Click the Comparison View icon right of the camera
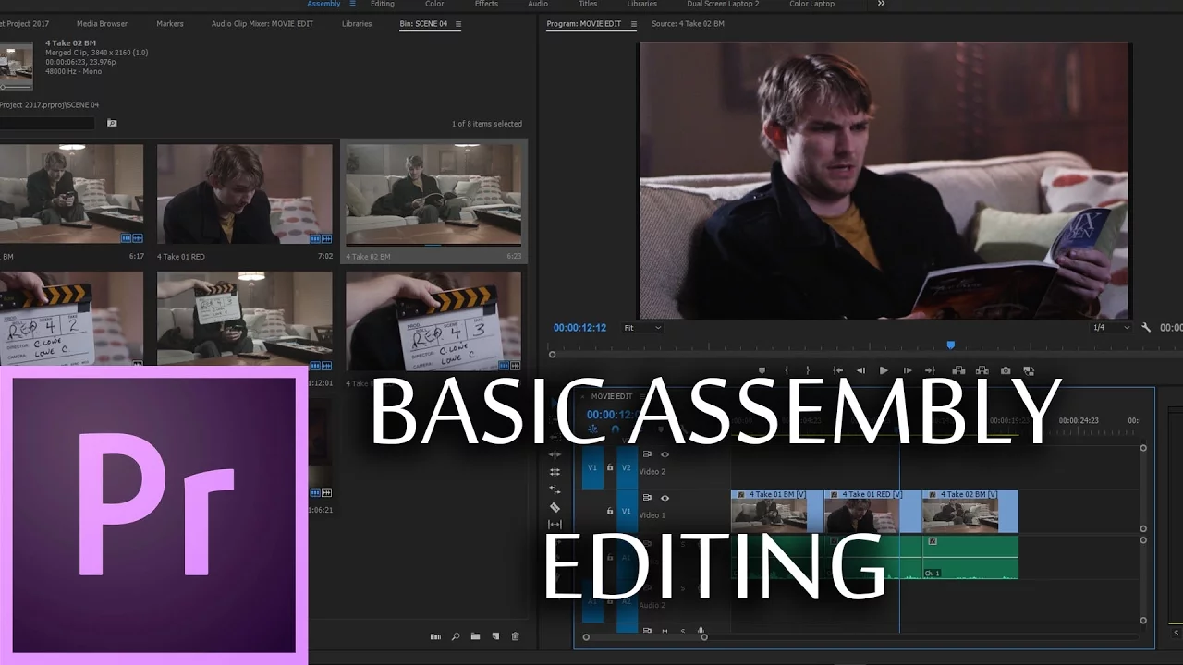Image resolution: width=1183 pixels, height=665 pixels. [x=1029, y=370]
